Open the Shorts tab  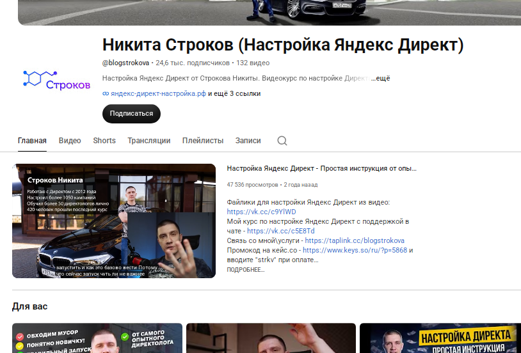(x=104, y=141)
